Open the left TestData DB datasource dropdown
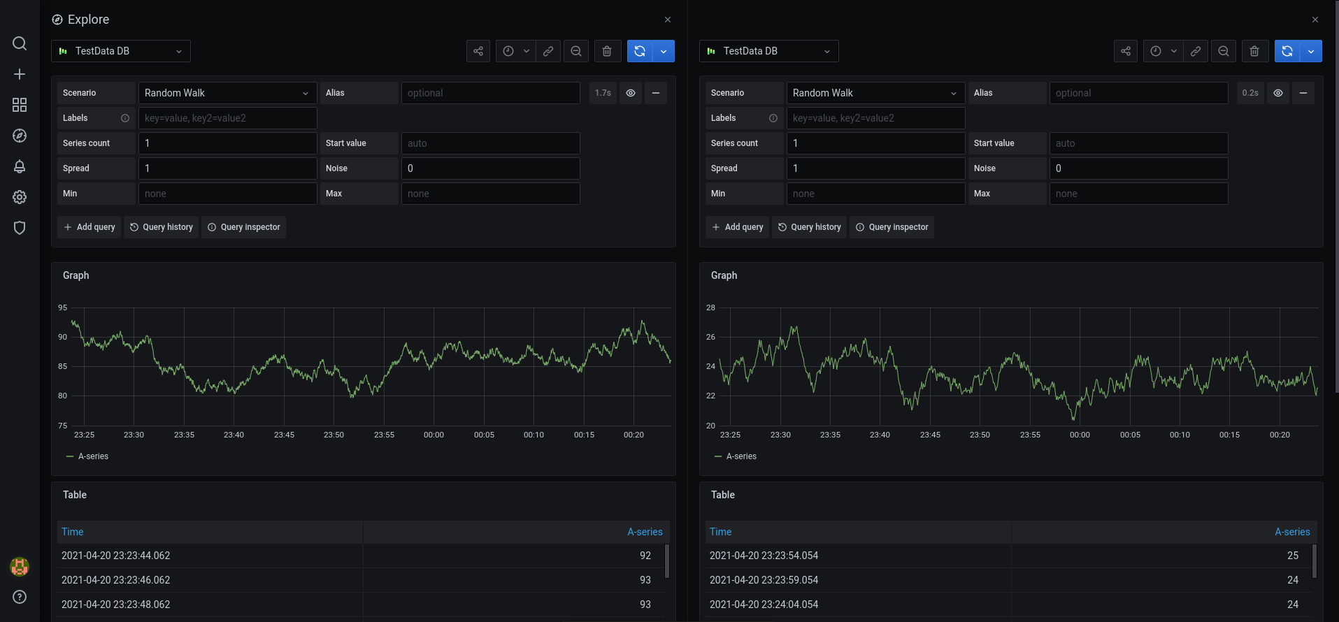1339x622 pixels. [121, 51]
